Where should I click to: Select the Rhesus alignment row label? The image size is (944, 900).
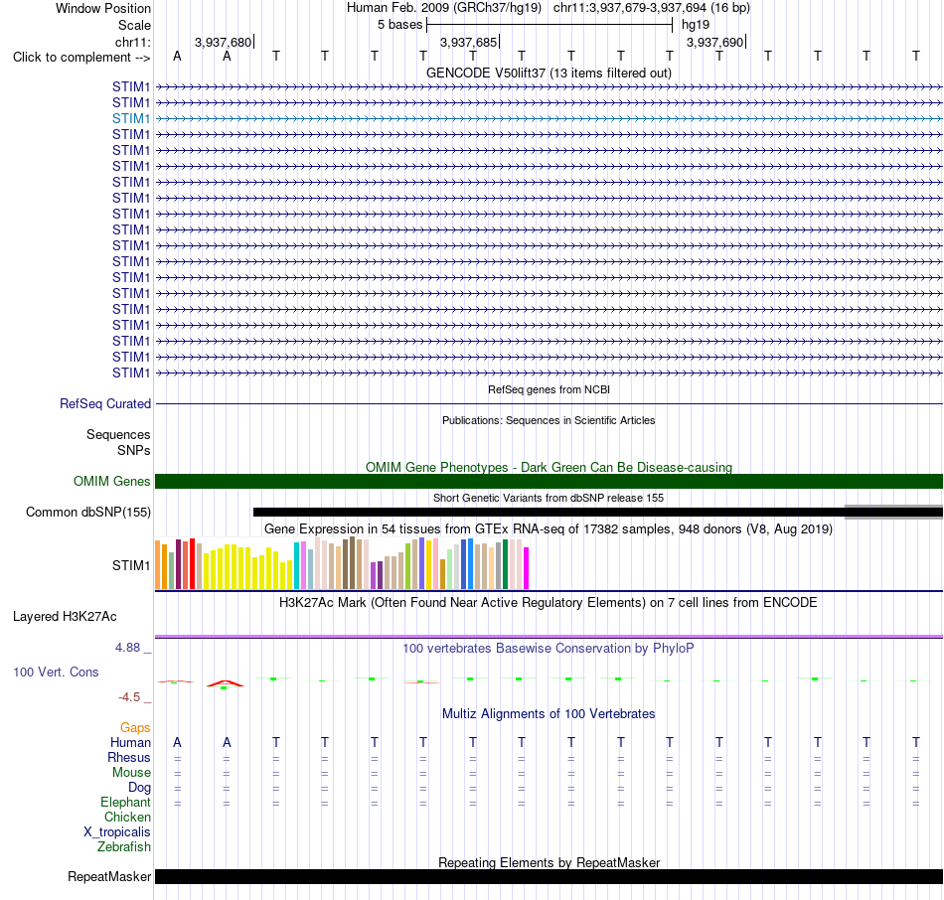pyautogui.click(x=129, y=757)
